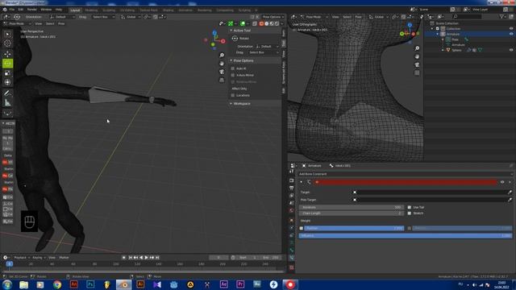Screen dimensions: 516x290
Task: Toggle Stretch checkbox
Action: pyautogui.click(x=410, y=213)
